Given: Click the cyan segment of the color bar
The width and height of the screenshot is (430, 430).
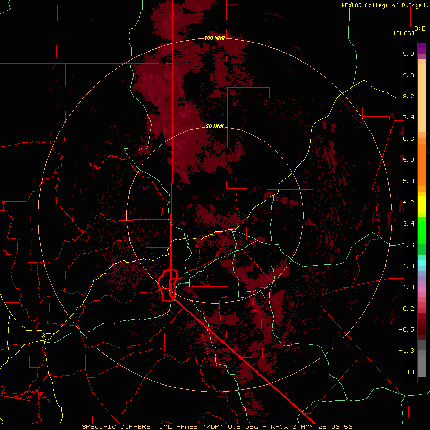Looking at the screenshot, I should tap(422, 263).
